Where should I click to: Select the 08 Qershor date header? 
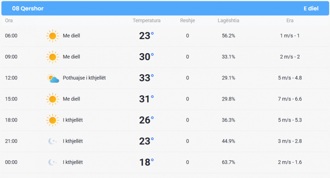[28, 8]
